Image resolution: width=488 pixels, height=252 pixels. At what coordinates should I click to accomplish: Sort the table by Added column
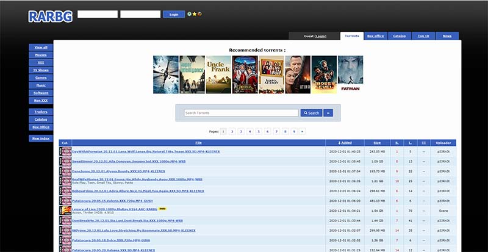(x=345, y=143)
